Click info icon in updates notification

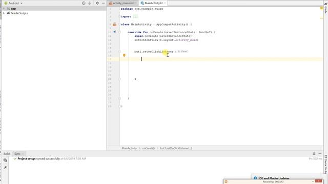(x=255, y=178)
